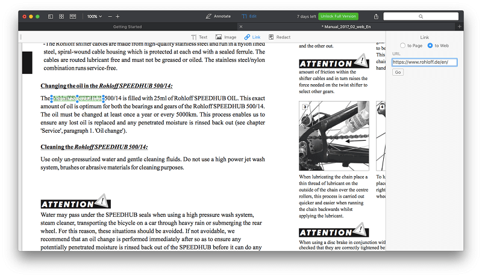
Task: Switch to Getting Started tab
Action: (x=127, y=26)
